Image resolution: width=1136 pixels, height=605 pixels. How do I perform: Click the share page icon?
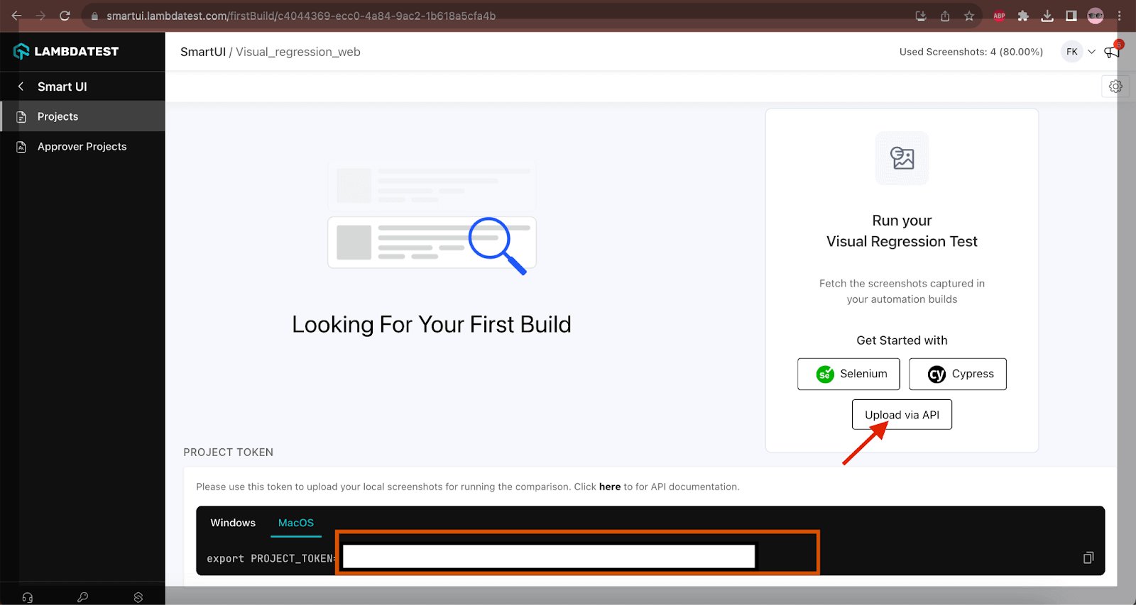(945, 16)
